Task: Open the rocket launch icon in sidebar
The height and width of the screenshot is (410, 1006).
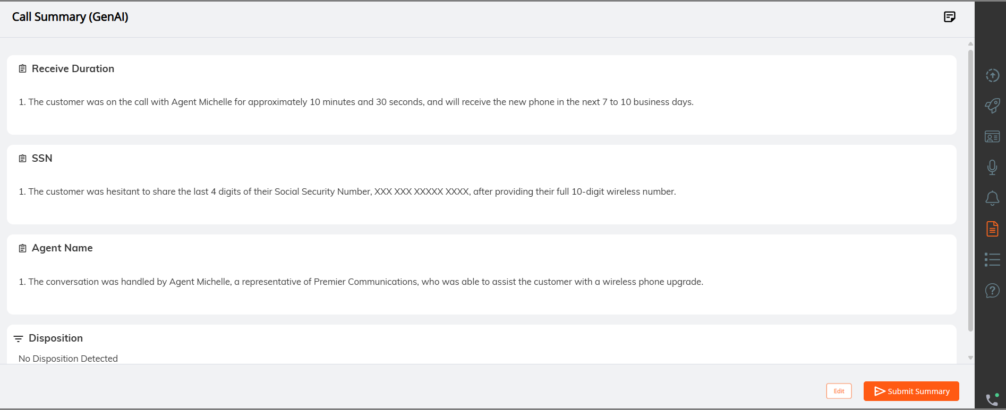Action: (992, 106)
